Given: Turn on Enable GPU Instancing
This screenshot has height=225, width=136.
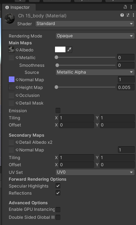Looking at the screenshot, I should (58, 209).
